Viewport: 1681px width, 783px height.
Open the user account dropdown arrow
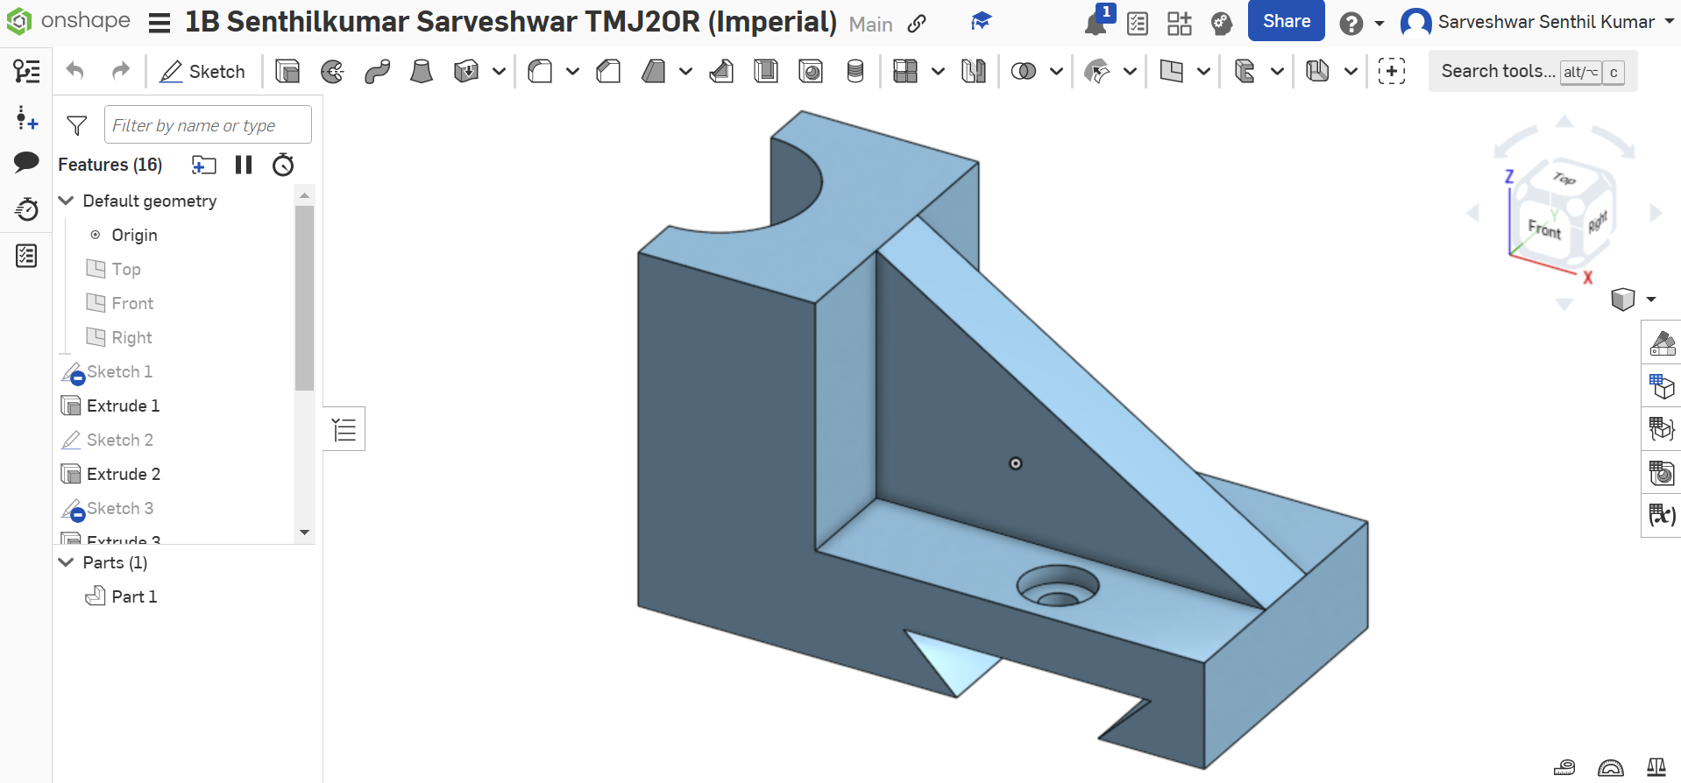(1669, 22)
